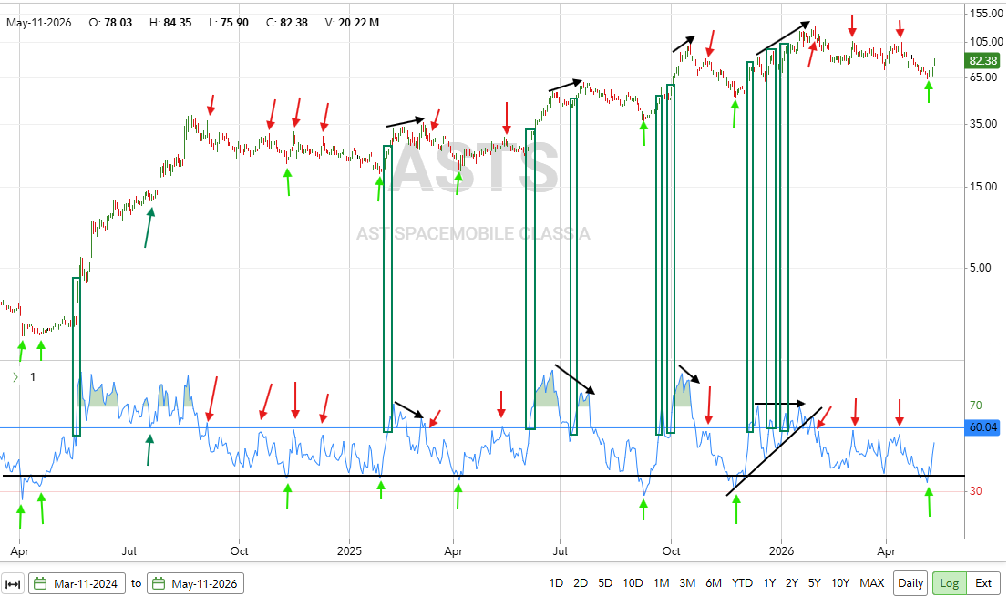This screenshot has height=596, width=1008.
Task: Click the 2026 label on time axis
Action: [781, 551]
